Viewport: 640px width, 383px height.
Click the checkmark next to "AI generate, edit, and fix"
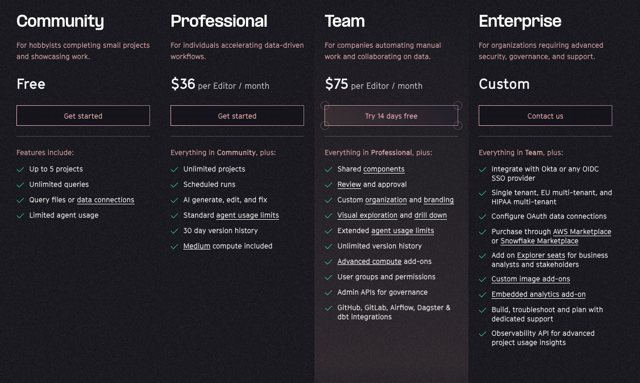[175, 200]
